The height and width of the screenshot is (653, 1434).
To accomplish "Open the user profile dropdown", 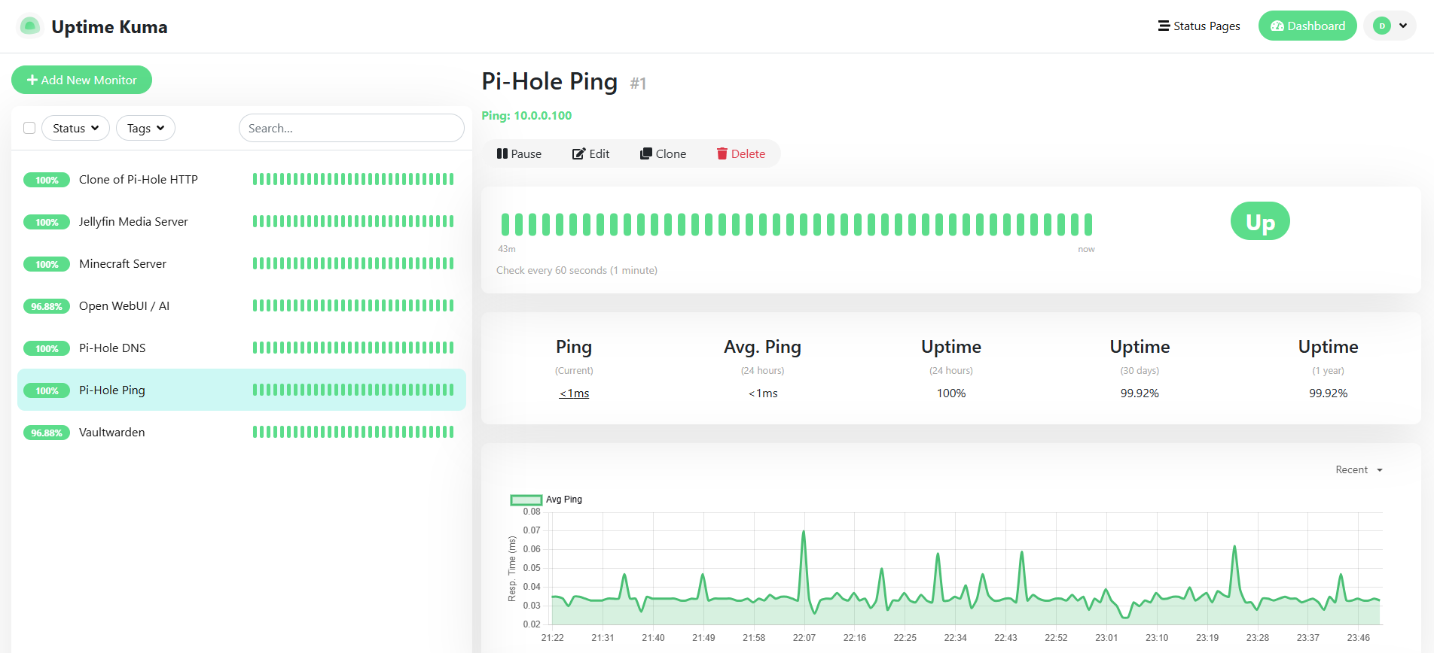I will [1390, 26].
